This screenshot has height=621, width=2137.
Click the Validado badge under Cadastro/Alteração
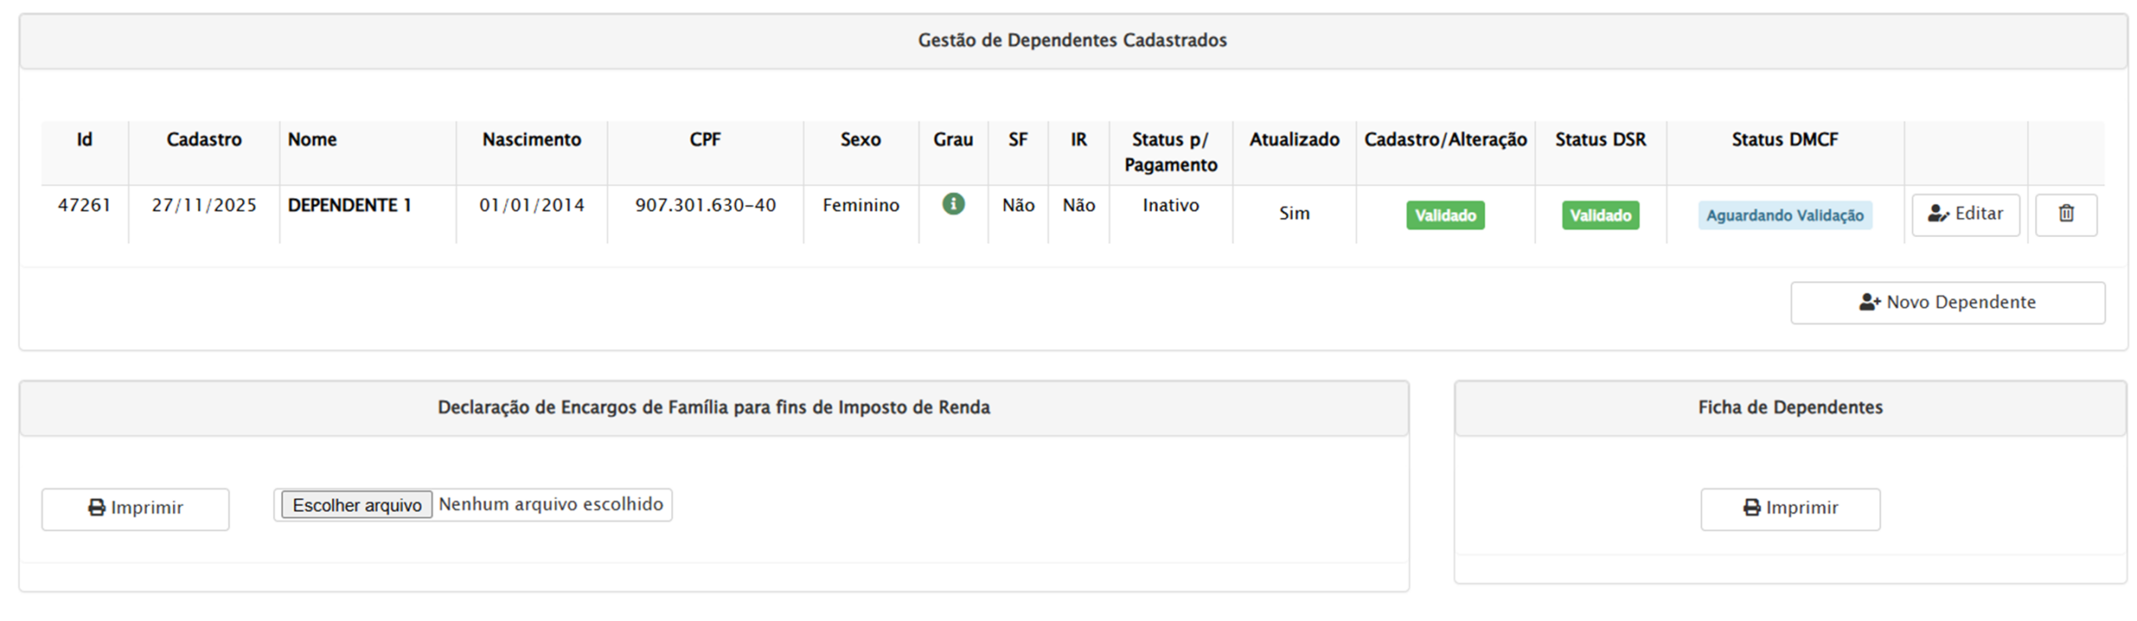(x=1445, y=215)
